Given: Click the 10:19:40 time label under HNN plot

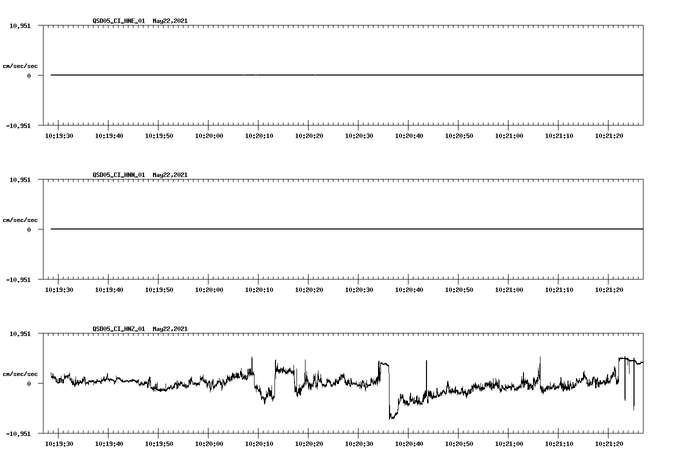Looking at the screenshot, I should [x=109, y=289].
